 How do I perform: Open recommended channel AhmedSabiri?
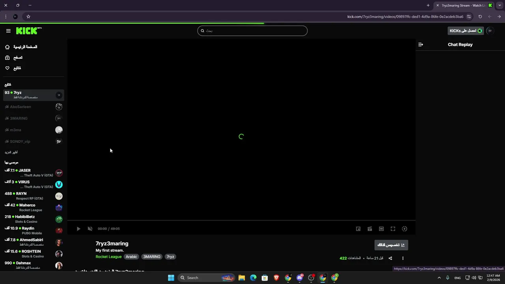[x=34, y=242]
